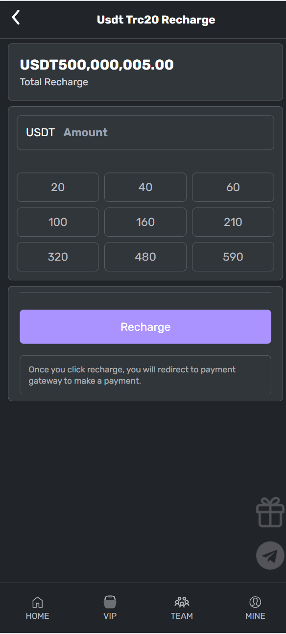Open the MINE profile icon
Viewport: 286px width, 634px height.
tap(255, 602)
